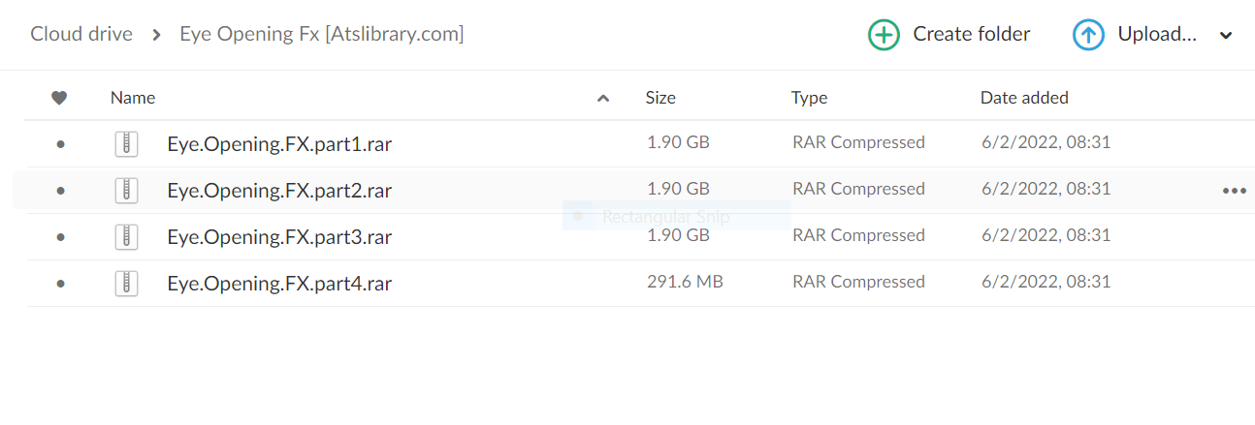The image size is (1255, 425).
Task: Click the archive icon for Eye.Opening.FX.part1.rar
Action: (x=126, y=144)
